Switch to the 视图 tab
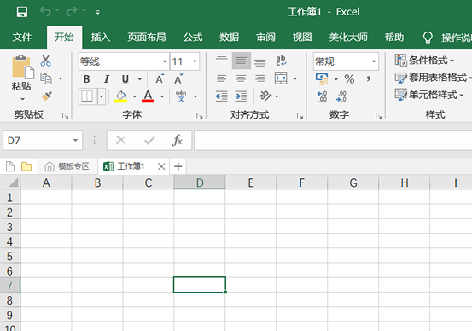 point(302,38)
